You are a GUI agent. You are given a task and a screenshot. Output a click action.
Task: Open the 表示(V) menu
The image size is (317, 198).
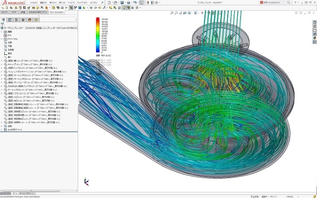[52, 3]
